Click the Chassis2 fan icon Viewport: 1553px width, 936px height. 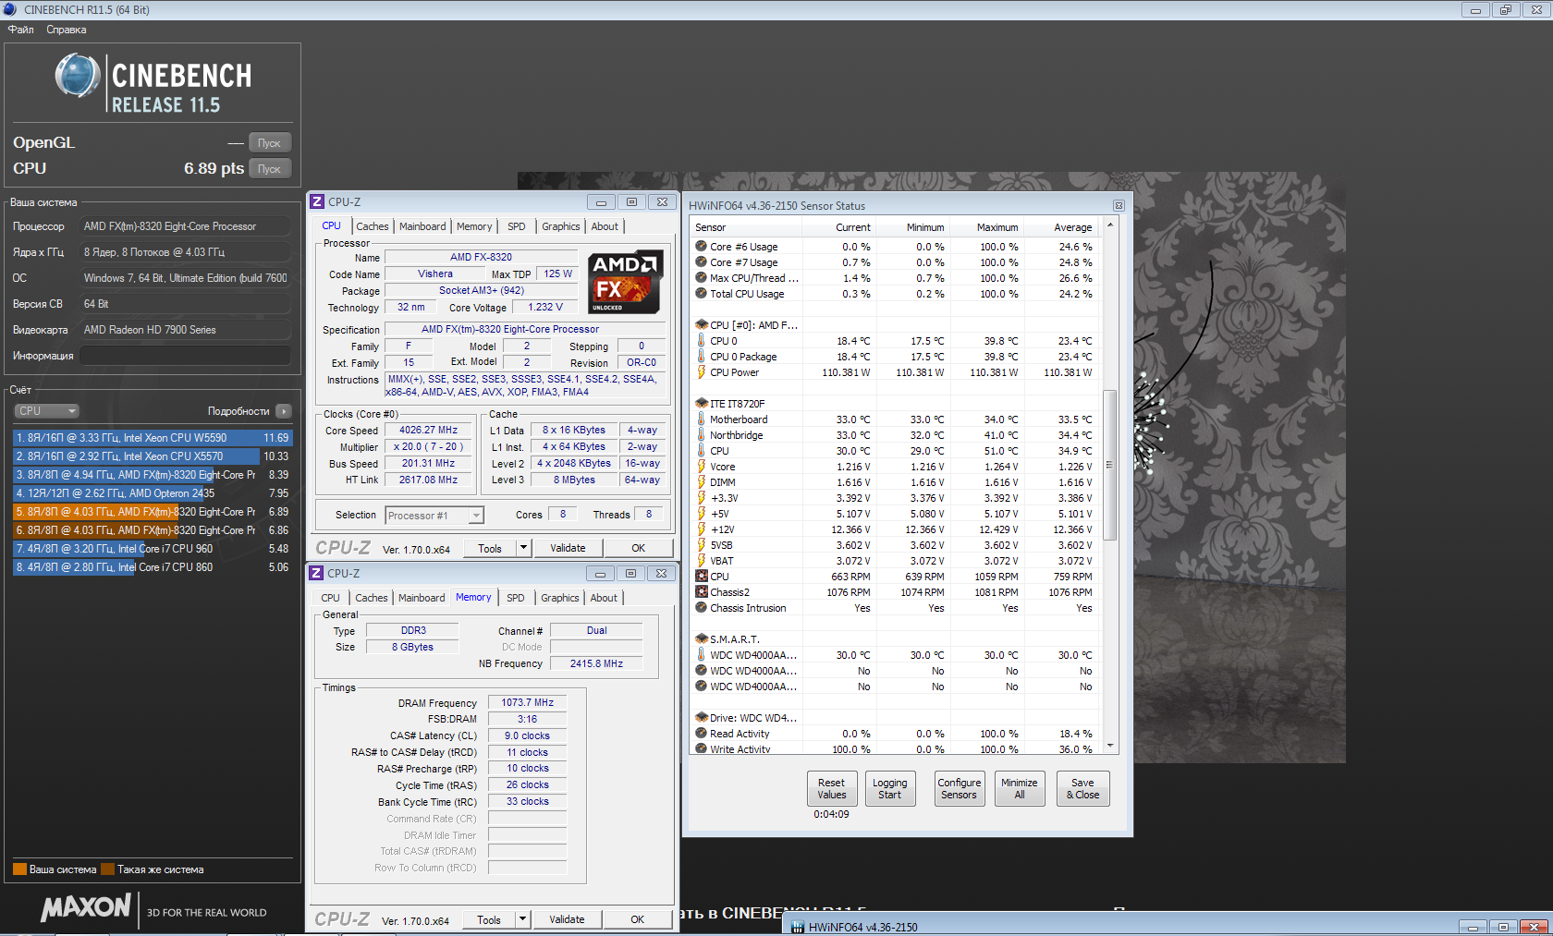point(701,592)
